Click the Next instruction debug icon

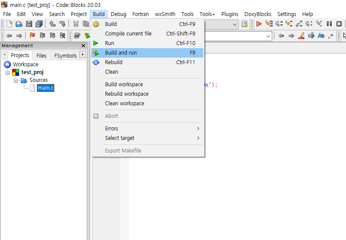pos(309,23)
